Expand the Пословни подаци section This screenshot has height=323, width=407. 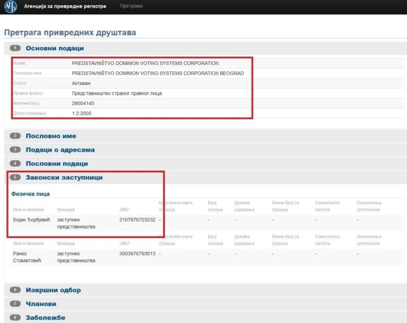tap(57, 164)
